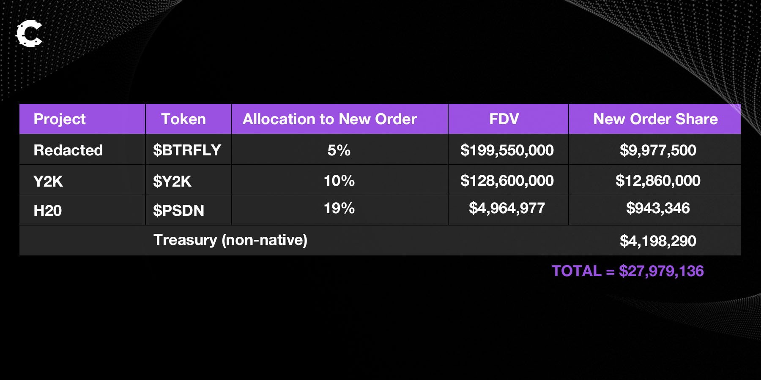Click the 19% allocation value
The image size is (761, 380).
pos(339,208)
